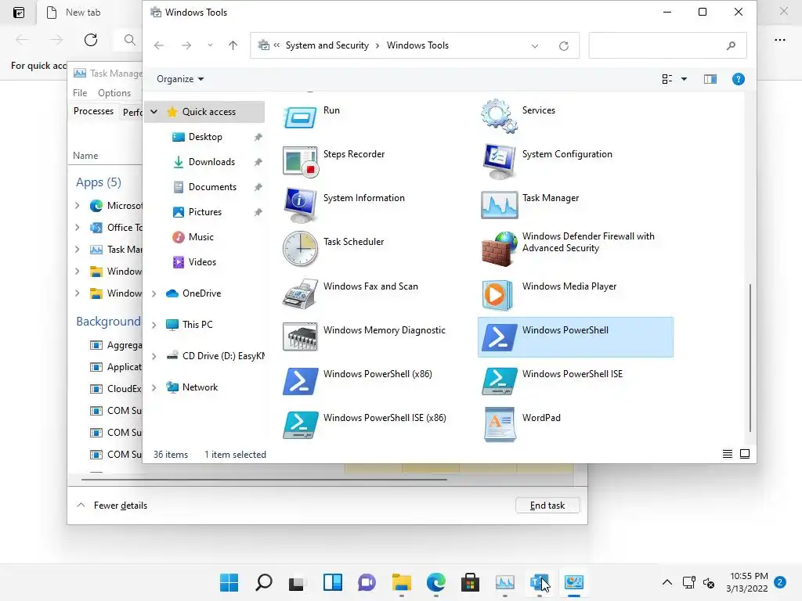Click the Windows Tools file list scrollbar
This screenshot has height=601, width=802.
pyautogui.click(x=750, y=358)
